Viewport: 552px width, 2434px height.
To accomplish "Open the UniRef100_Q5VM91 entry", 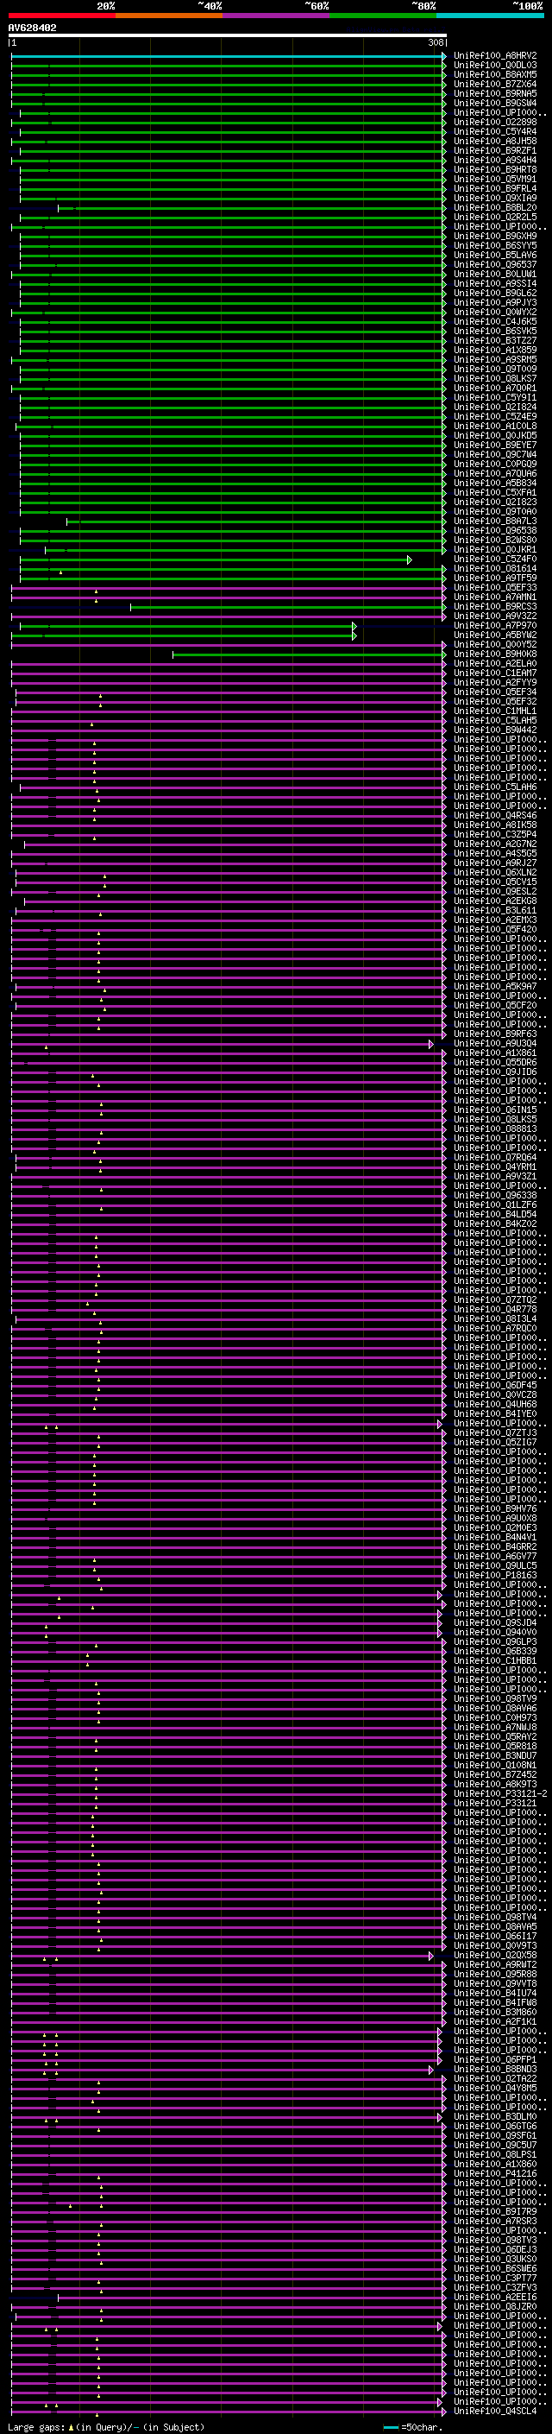I will [x=495, y=179].
